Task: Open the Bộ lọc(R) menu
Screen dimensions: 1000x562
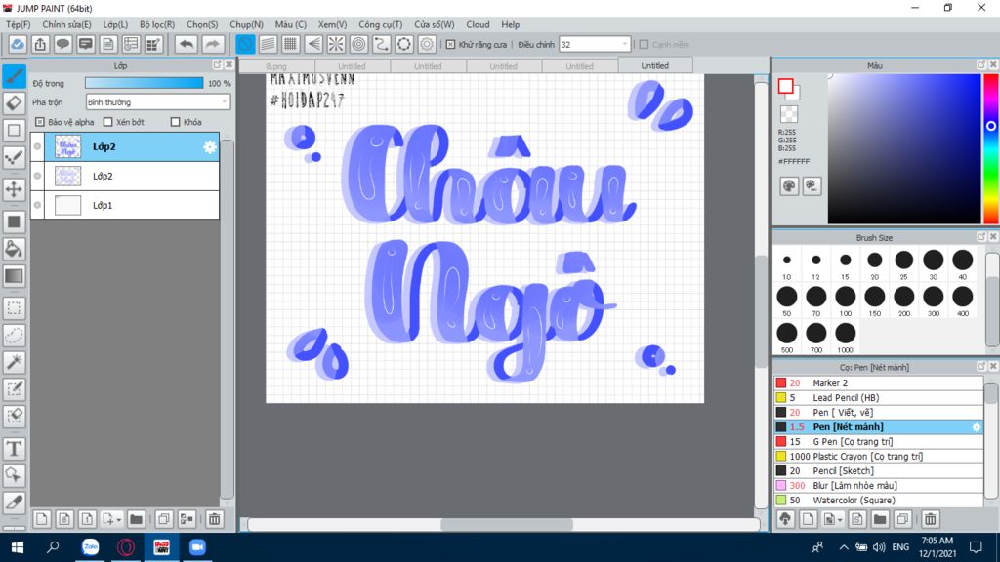Action: tap(157, 24)
